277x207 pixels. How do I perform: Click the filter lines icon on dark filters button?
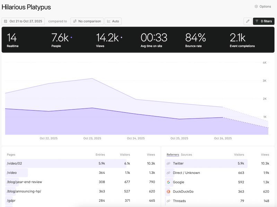click(x=258, y=21)
